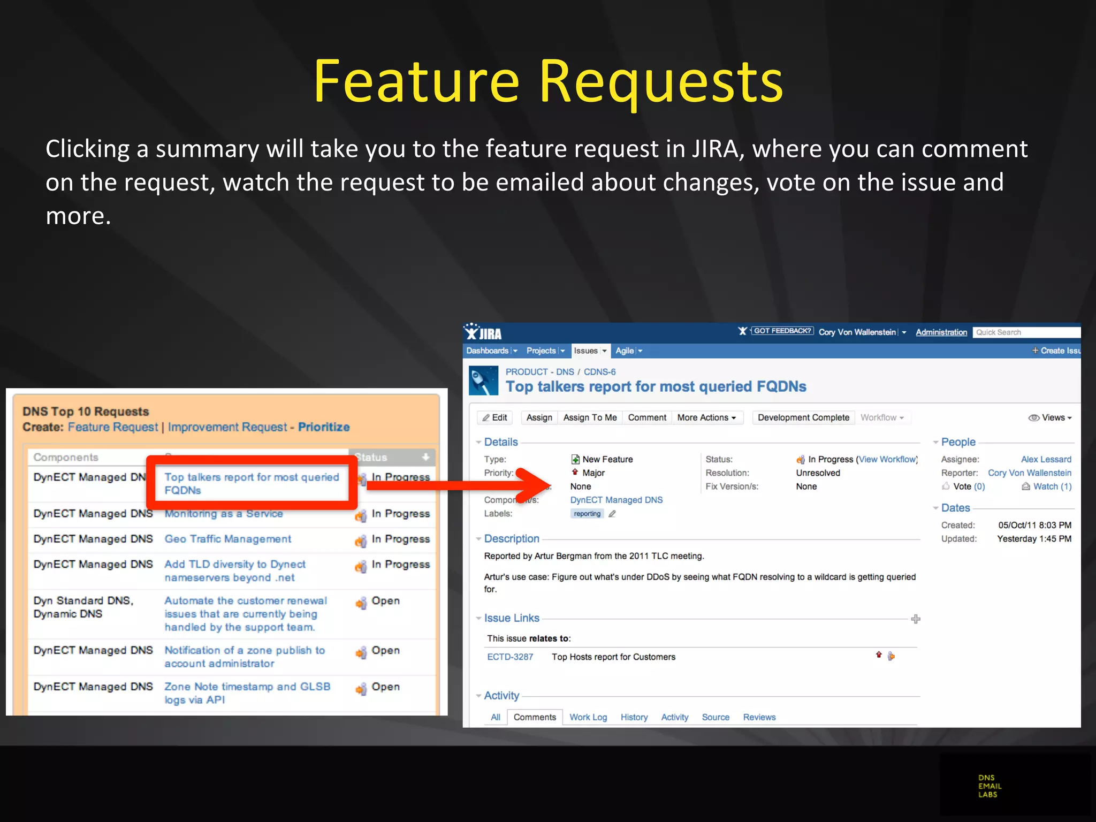This screenshot has width=1096, height=822.
Task: Expand the More Actions dropdown
Action: tap(706, 417)
